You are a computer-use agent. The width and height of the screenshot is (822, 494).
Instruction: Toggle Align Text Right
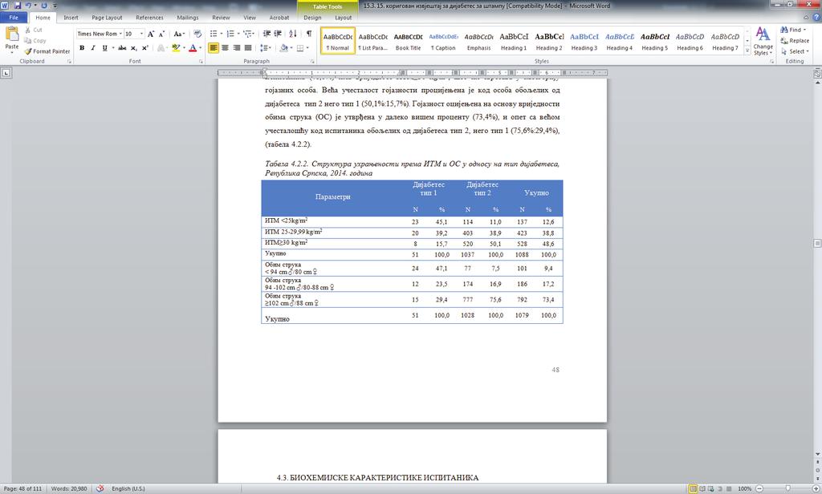point(237,48)
